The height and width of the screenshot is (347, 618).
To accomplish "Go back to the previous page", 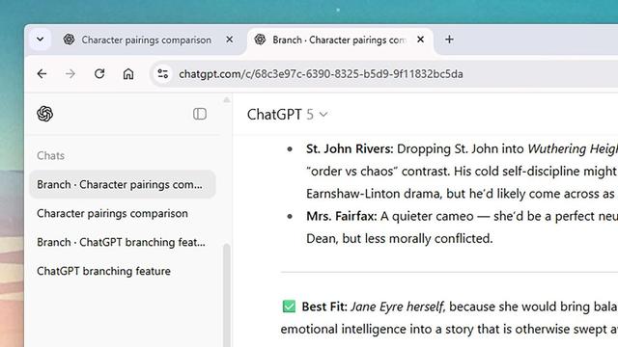I will tap(42, 74).
